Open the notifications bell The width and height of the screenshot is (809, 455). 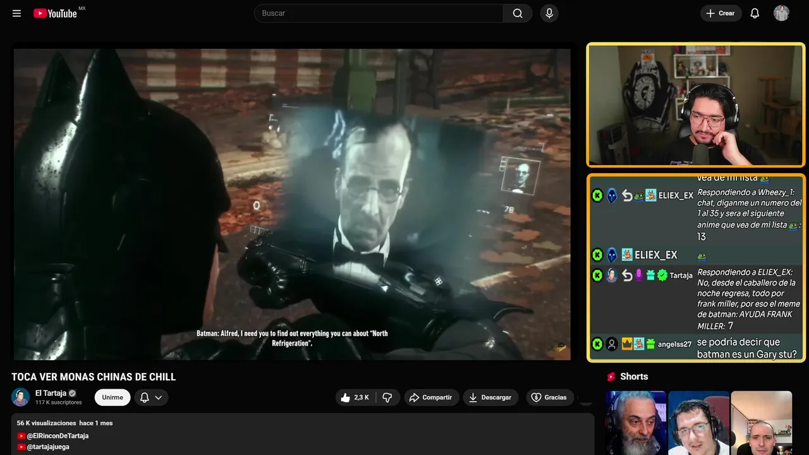tap(755, 13)
